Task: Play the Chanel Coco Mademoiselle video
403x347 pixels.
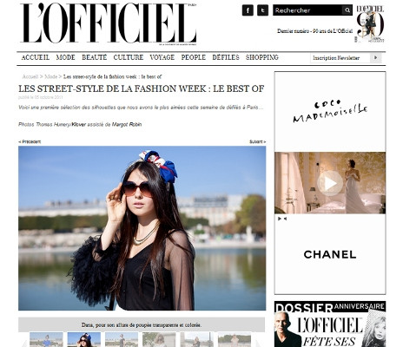Action: click(x=330, y=183)
